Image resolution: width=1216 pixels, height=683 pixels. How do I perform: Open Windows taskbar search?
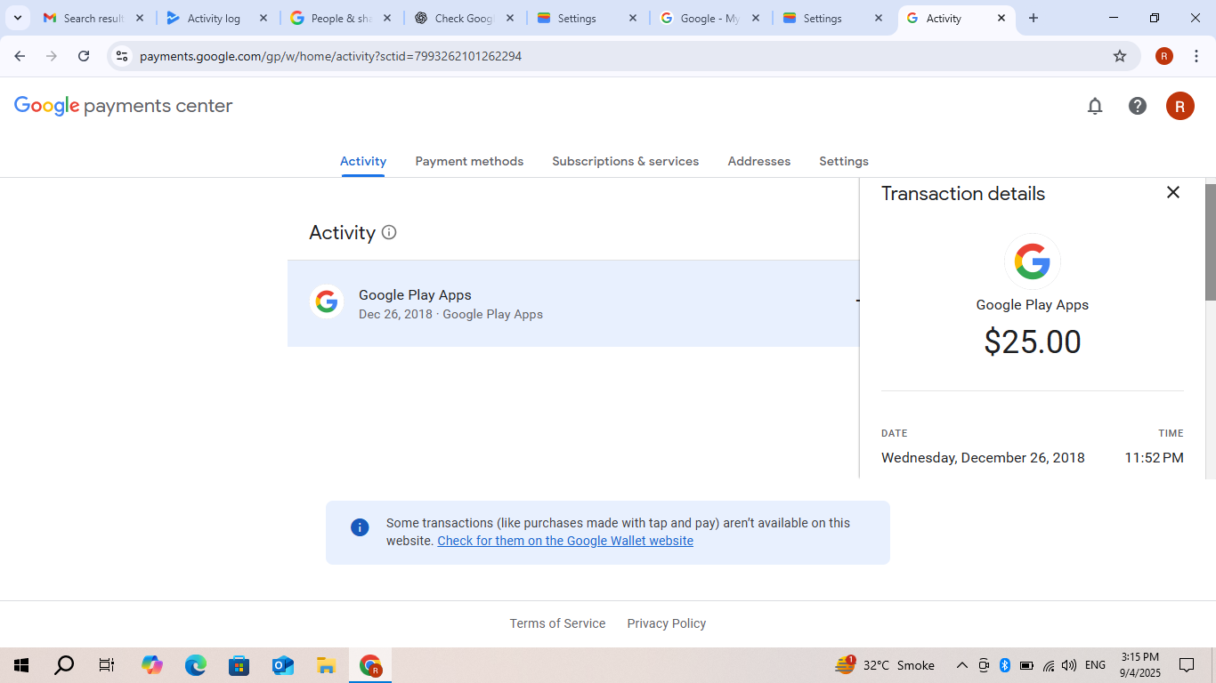[x=64, y=665]
